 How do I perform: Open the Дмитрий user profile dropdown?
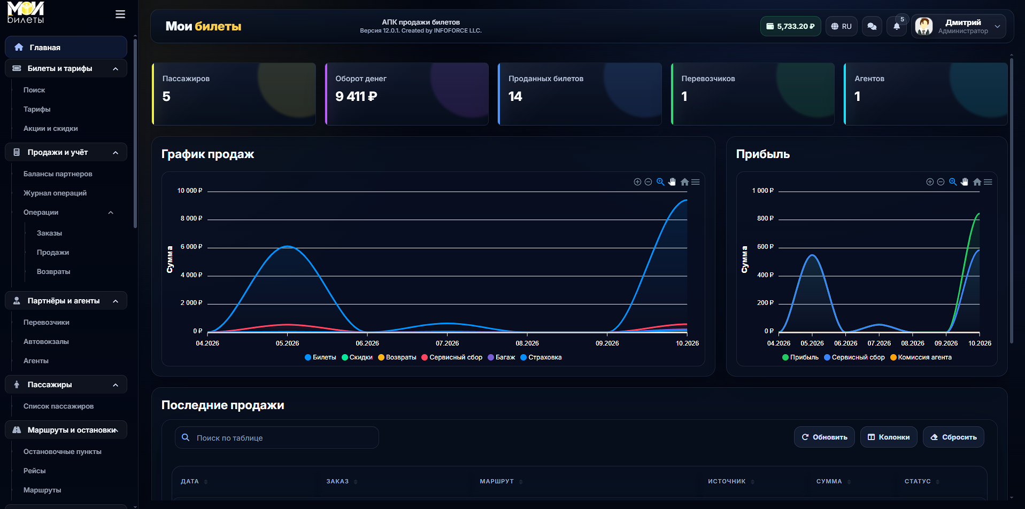959,26
